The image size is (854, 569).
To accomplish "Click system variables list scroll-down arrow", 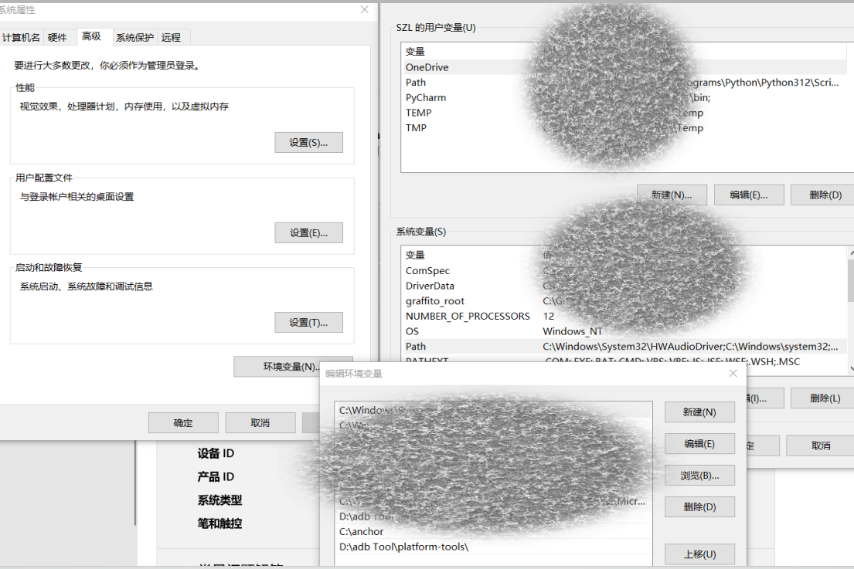I will point(851,369).
